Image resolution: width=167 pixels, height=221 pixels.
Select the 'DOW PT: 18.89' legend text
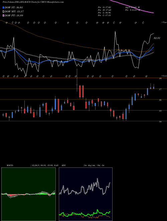click(14, 15)
